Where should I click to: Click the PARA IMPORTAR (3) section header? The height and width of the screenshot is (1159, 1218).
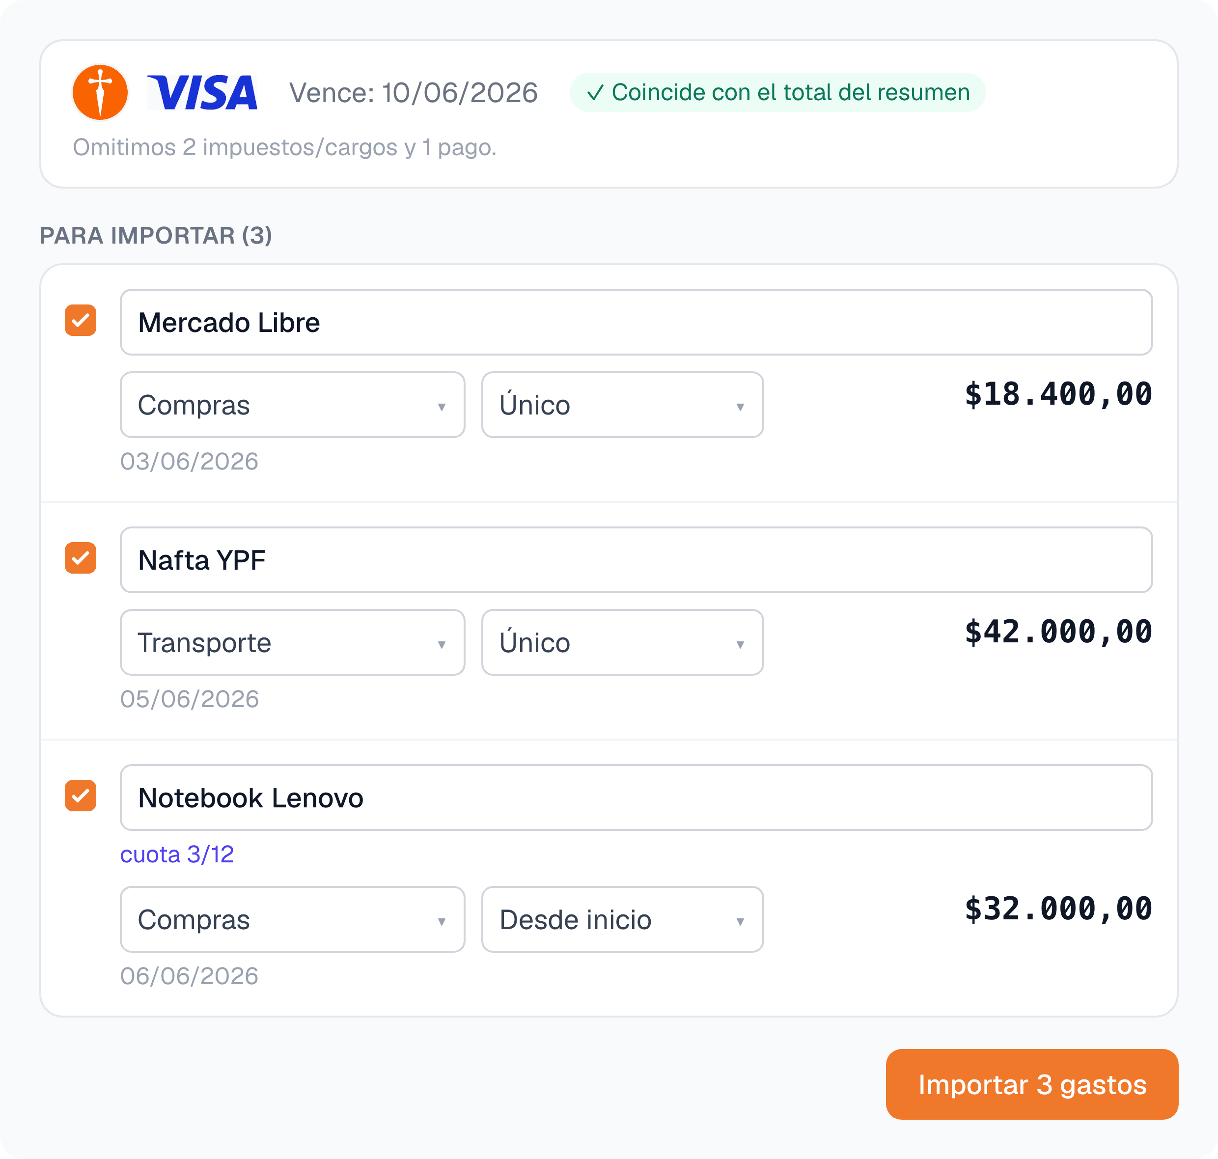click(x=156, y=235)
